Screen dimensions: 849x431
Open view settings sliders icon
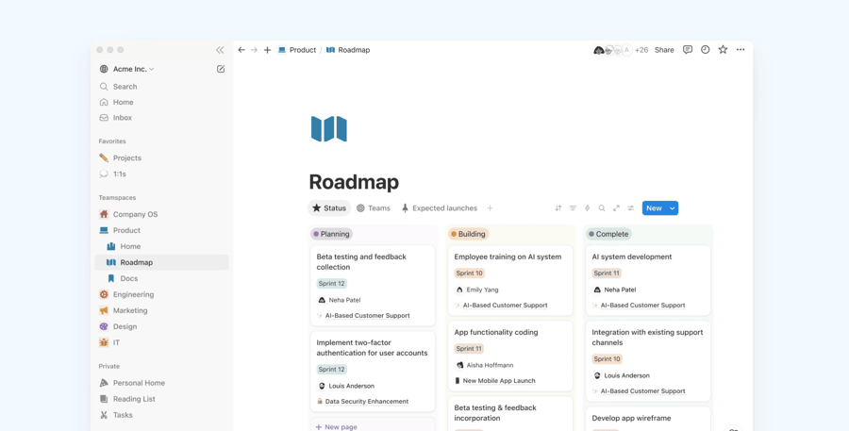pos(631,207)
